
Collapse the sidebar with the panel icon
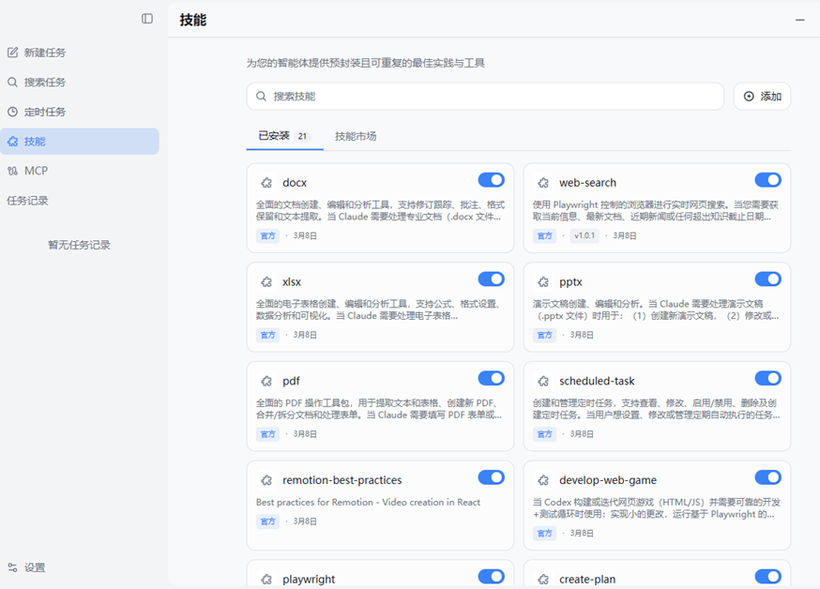coord(147,19)
